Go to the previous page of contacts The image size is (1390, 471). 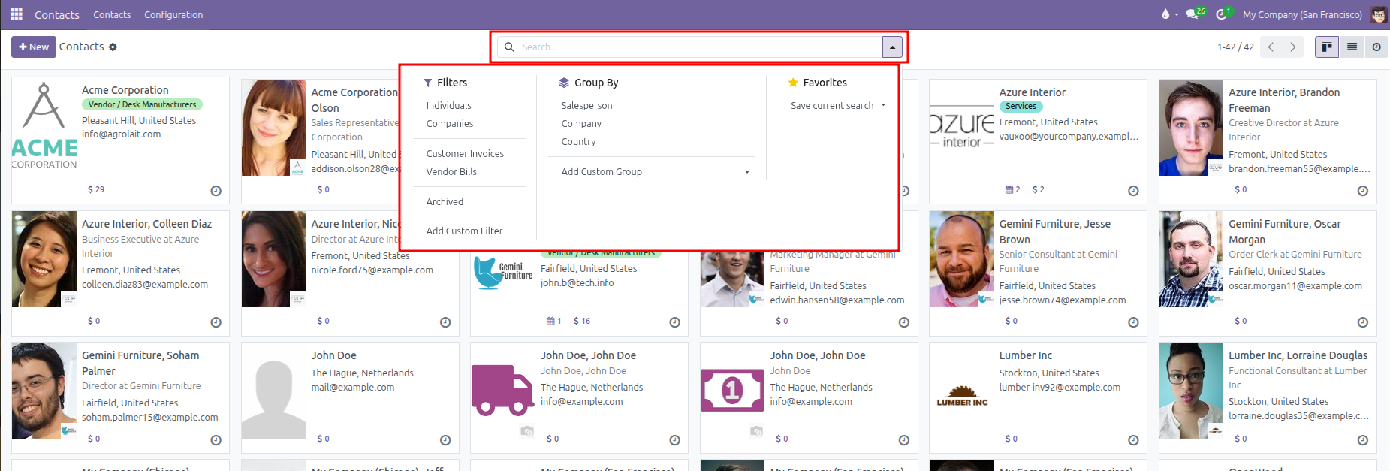pos(1271,47)
